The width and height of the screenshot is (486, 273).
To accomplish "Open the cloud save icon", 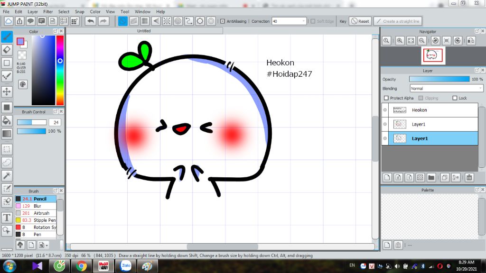I will (x=9, y=21).
